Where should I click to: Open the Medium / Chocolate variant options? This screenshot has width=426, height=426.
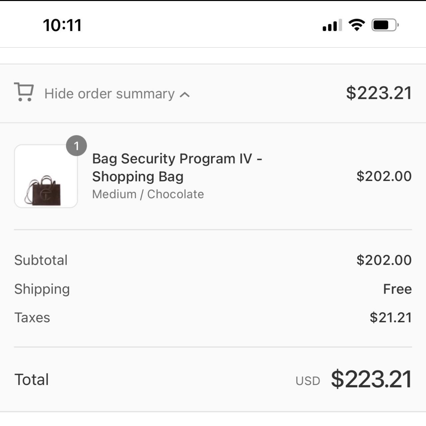148,194
